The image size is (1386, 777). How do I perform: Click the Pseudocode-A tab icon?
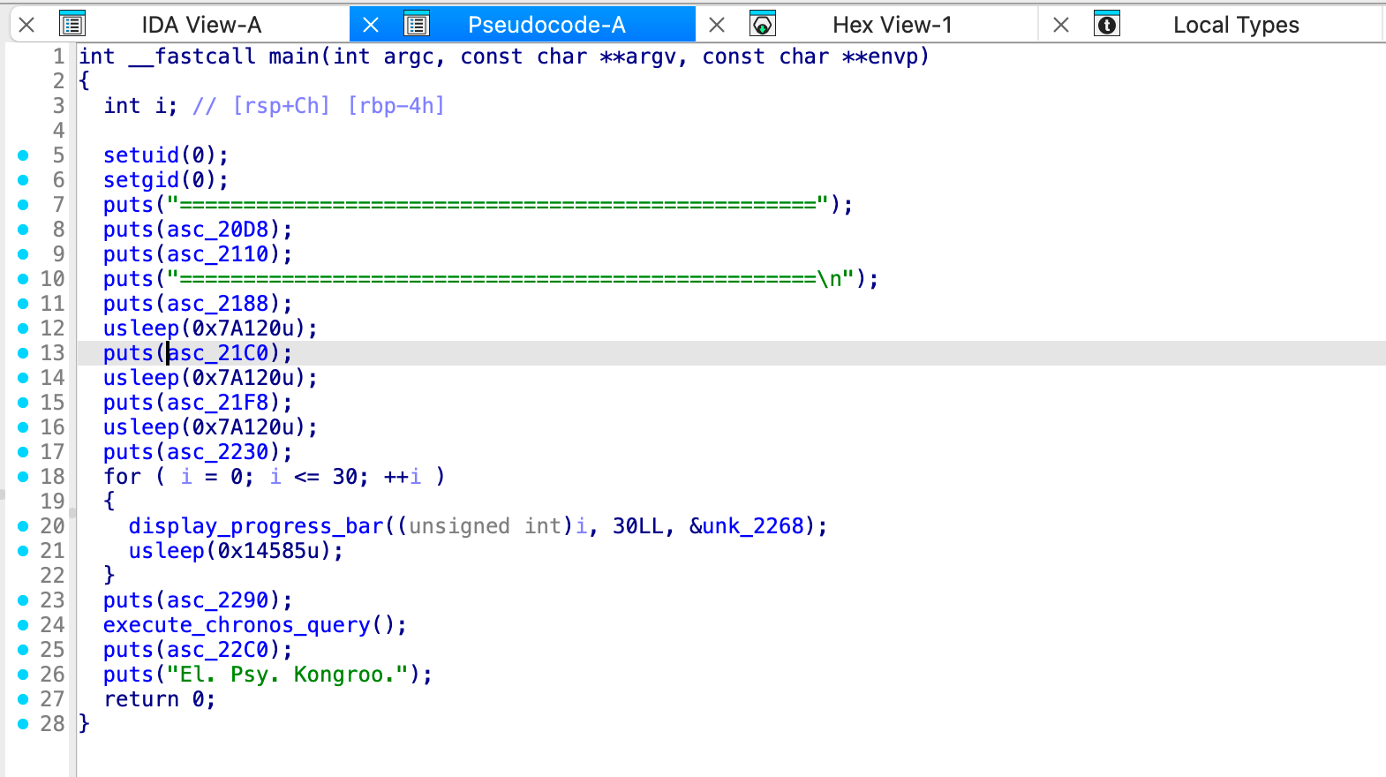pos(417,25)
